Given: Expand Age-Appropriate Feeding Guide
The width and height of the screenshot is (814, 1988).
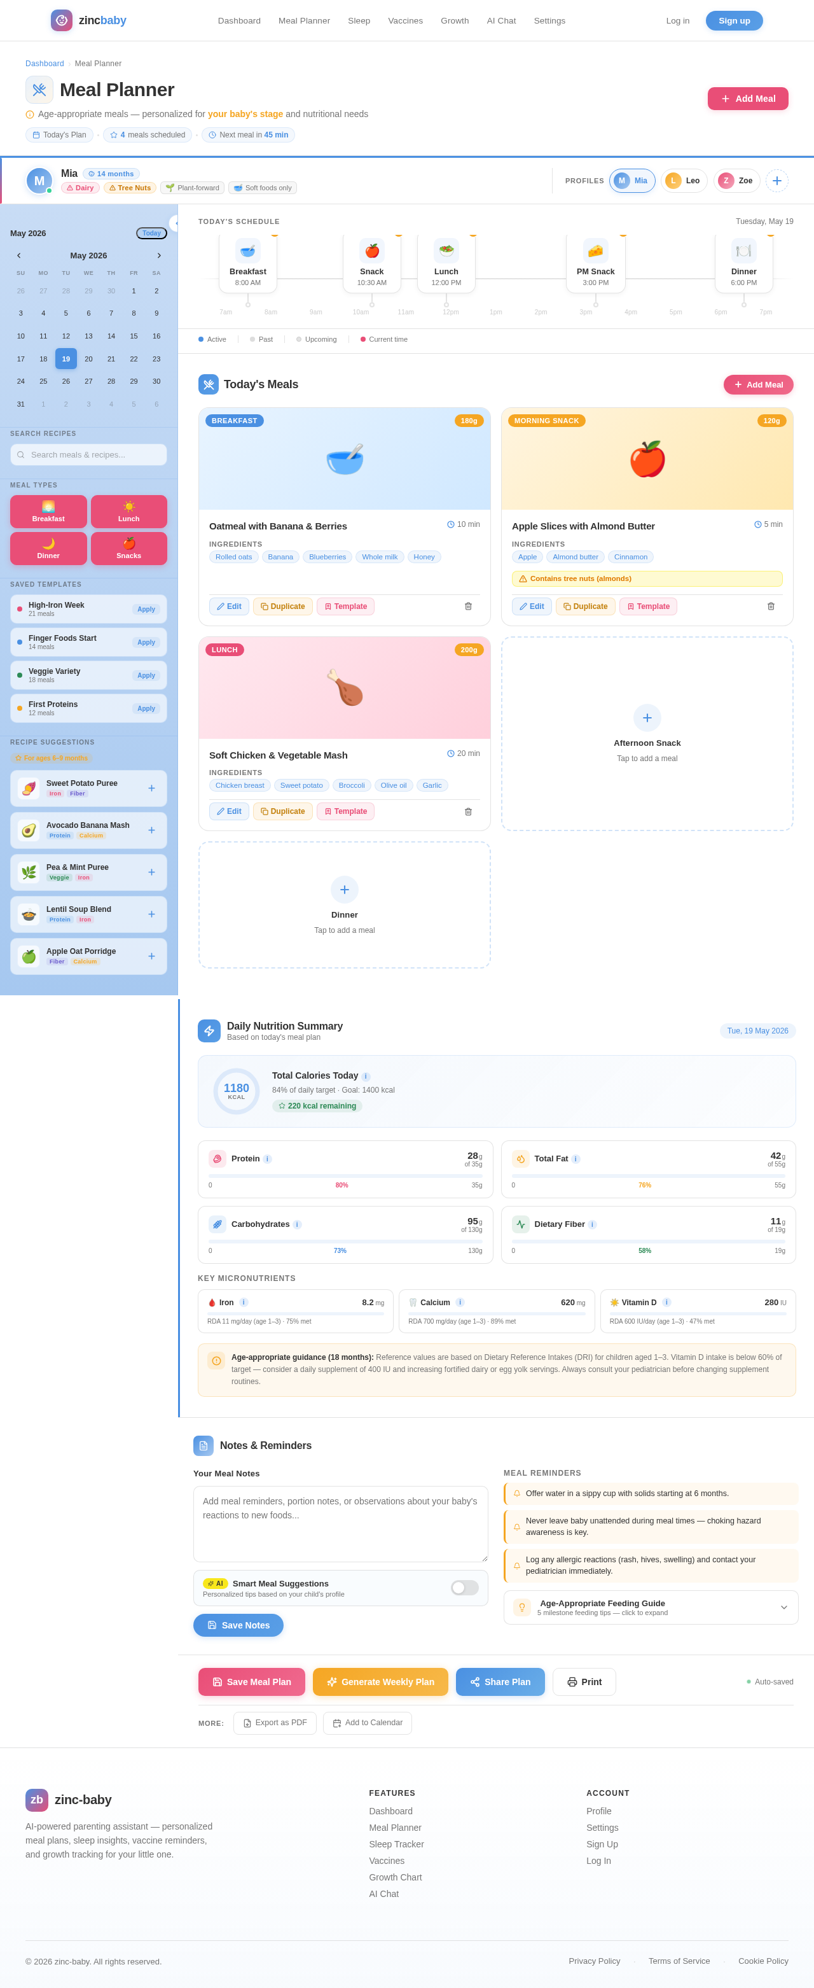Looking at the screenshot, I should [x=651, y=1607].
